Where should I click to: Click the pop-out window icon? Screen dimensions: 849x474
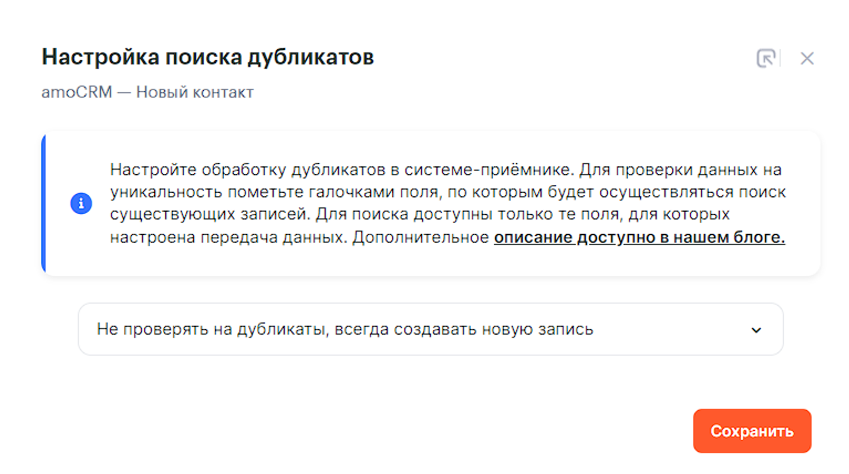click(x=766, y=58)
